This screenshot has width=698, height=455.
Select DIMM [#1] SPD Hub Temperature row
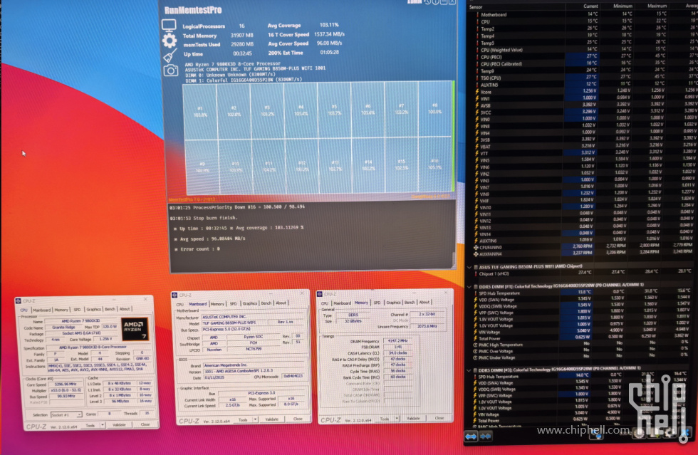pos(583,293)
